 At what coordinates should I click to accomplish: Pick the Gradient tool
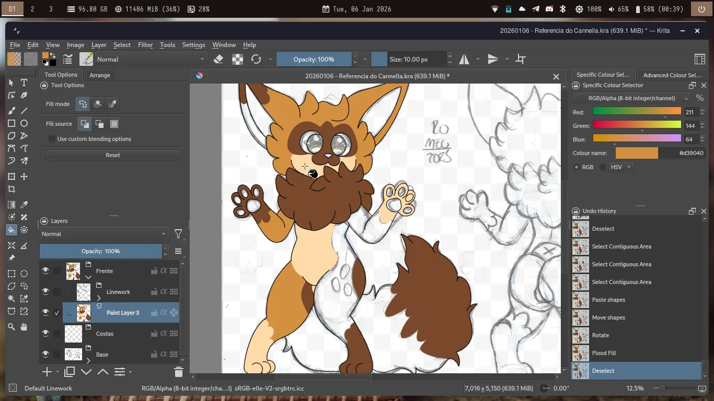click(x=11, y=205)
